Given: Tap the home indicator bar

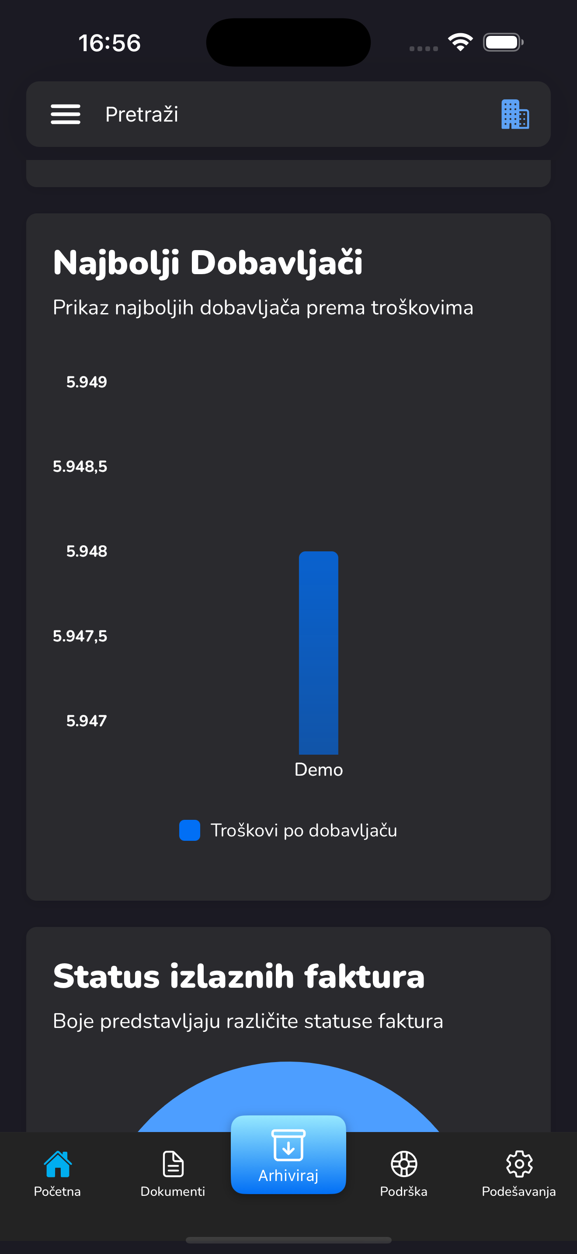Looking at the screenshot, I should point(288,1240).
